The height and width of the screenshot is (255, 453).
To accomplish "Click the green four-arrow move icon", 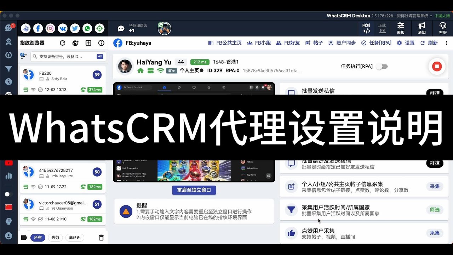I will [100, 28].
